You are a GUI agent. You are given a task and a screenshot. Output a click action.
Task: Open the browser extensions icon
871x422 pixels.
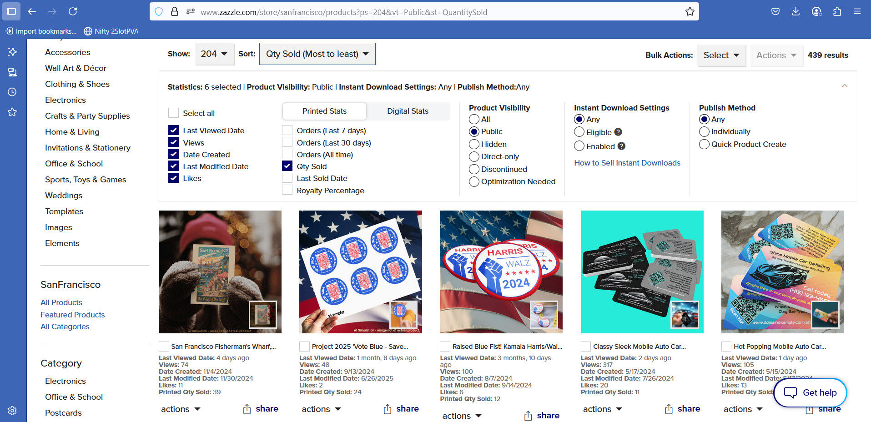click(x=837, y=11)
